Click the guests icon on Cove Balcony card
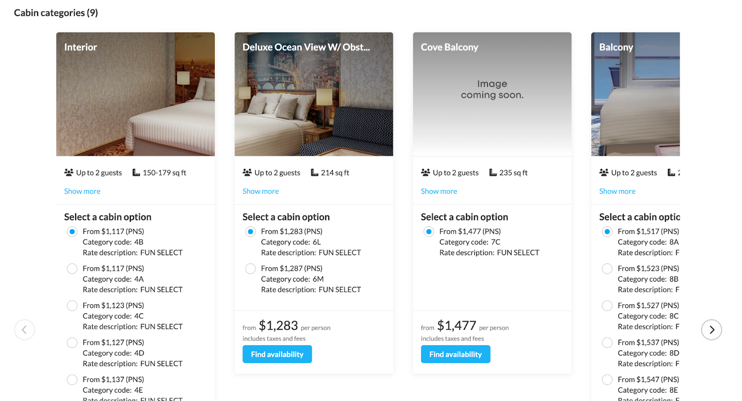The width and height of the screenshot is (742, 401). (x=426, y=173)
